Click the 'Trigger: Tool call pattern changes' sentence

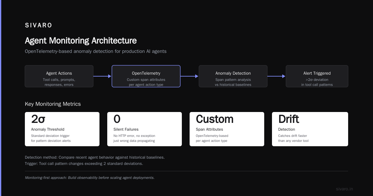pyautogui.click(x=84, y=164)
